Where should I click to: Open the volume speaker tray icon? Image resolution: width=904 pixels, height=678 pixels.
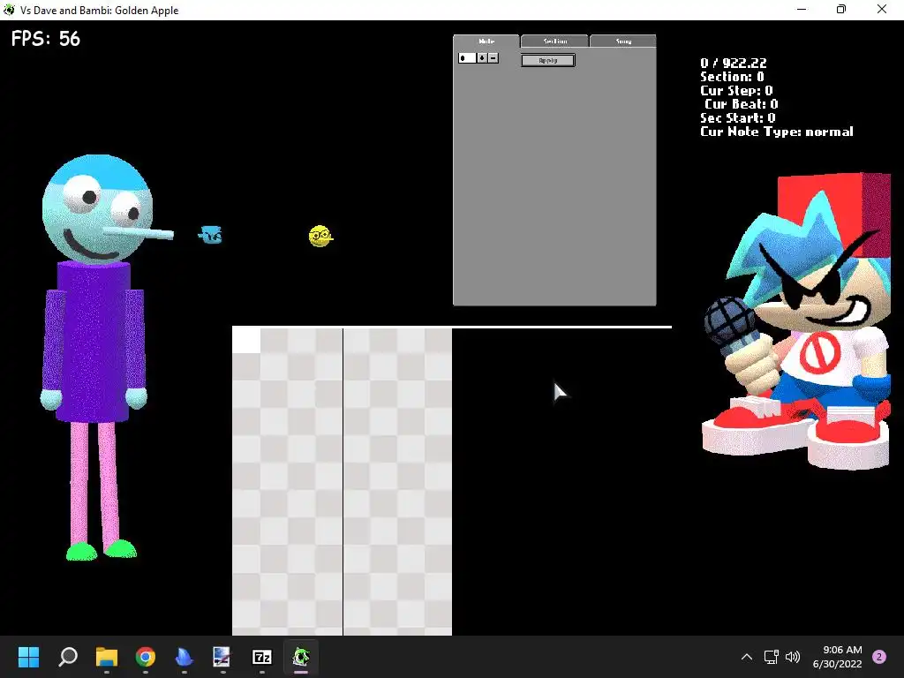[x=794, y=657]
